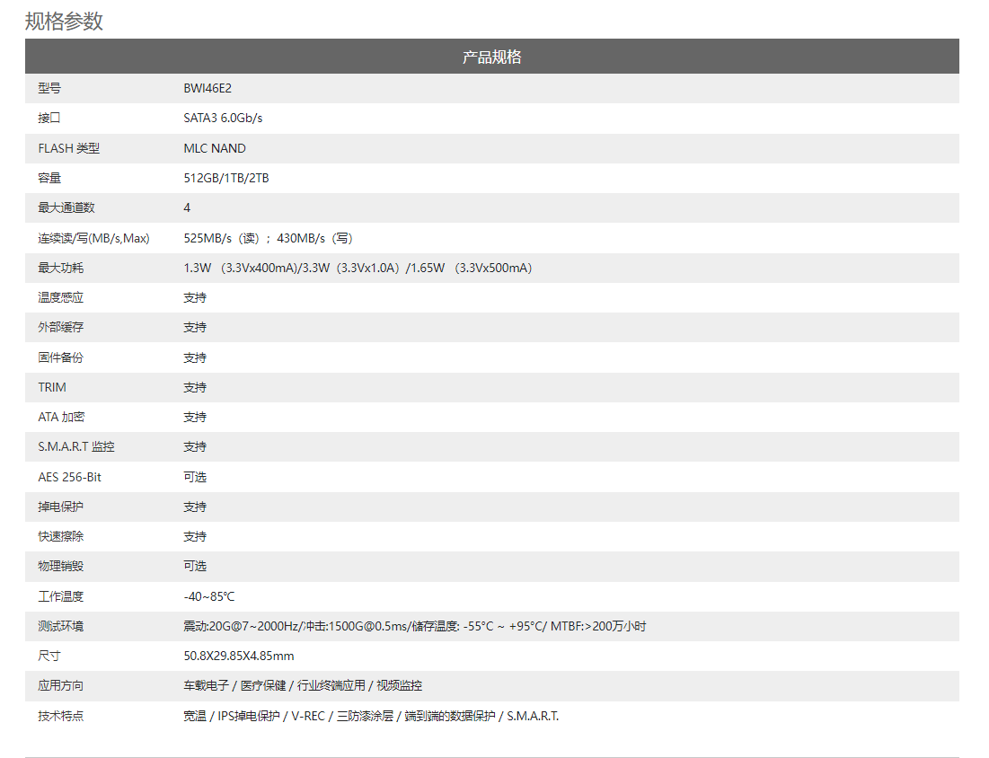The image size is (989, 758).
Task: Select the FLASH 类型 label
Action: [69, 148]
